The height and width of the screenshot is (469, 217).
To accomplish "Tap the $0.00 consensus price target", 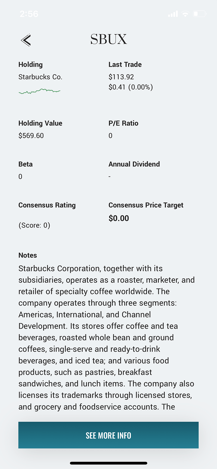I will [119, 218].
